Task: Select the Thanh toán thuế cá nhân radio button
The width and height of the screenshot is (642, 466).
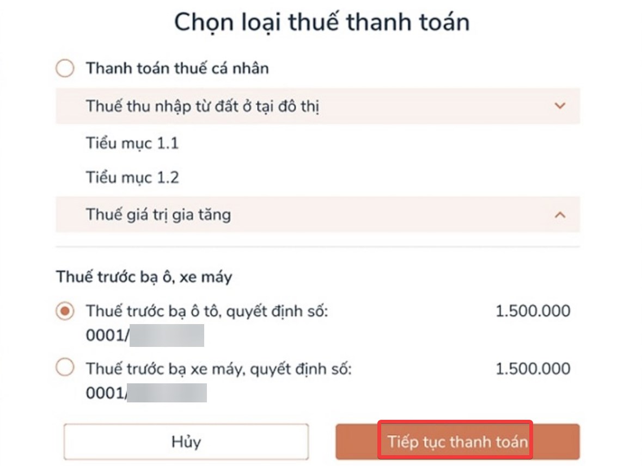Action: (x=64, y=68)
